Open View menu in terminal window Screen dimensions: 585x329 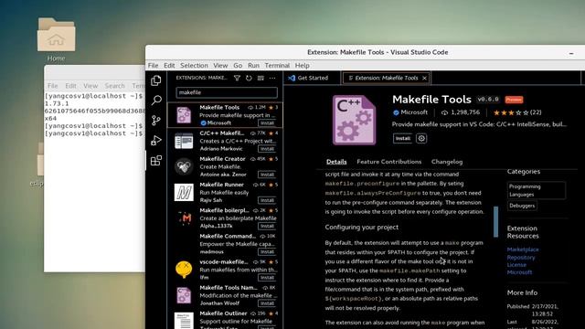[x=90, y=86]
